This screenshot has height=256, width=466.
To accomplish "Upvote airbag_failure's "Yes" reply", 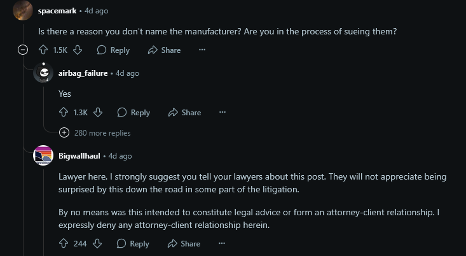I will (x=64, y=113).
